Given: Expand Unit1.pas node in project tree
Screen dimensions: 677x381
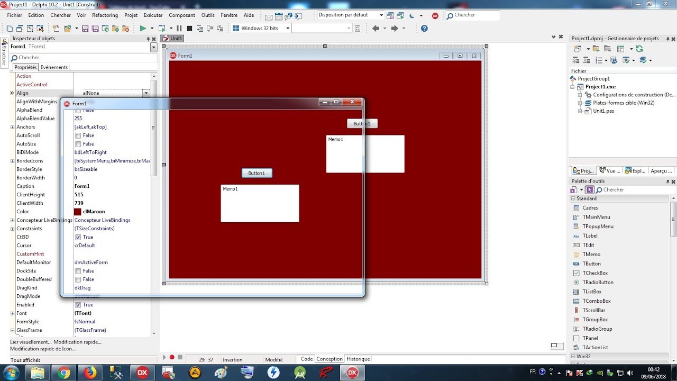Looking at the screenshot, I should tap(580, 111).
